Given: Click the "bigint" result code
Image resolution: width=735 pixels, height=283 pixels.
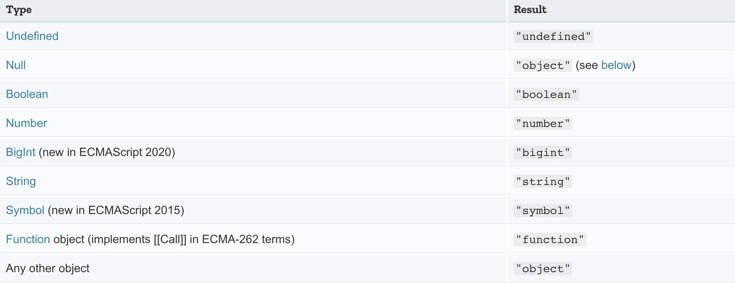Looking at the screenshot, I should pos(543,152).
